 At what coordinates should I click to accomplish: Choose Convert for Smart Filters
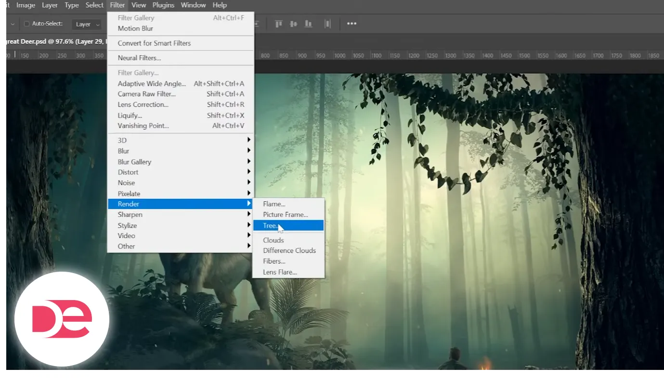click(x=181, y=43)
